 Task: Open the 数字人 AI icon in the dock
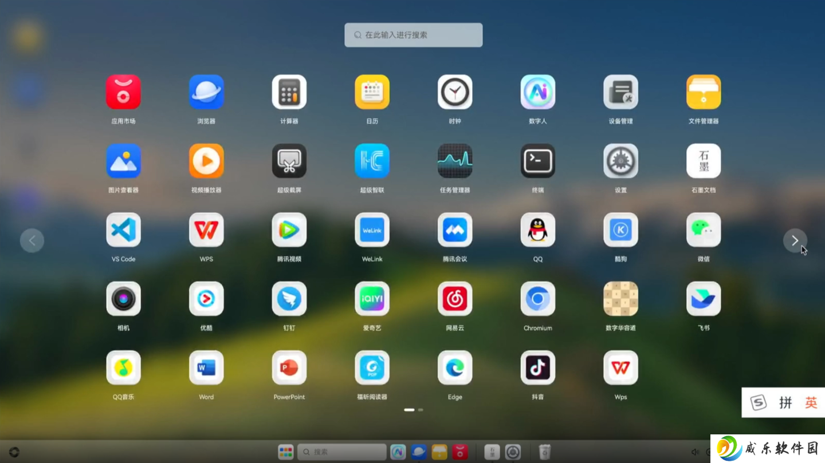(398, 452)
